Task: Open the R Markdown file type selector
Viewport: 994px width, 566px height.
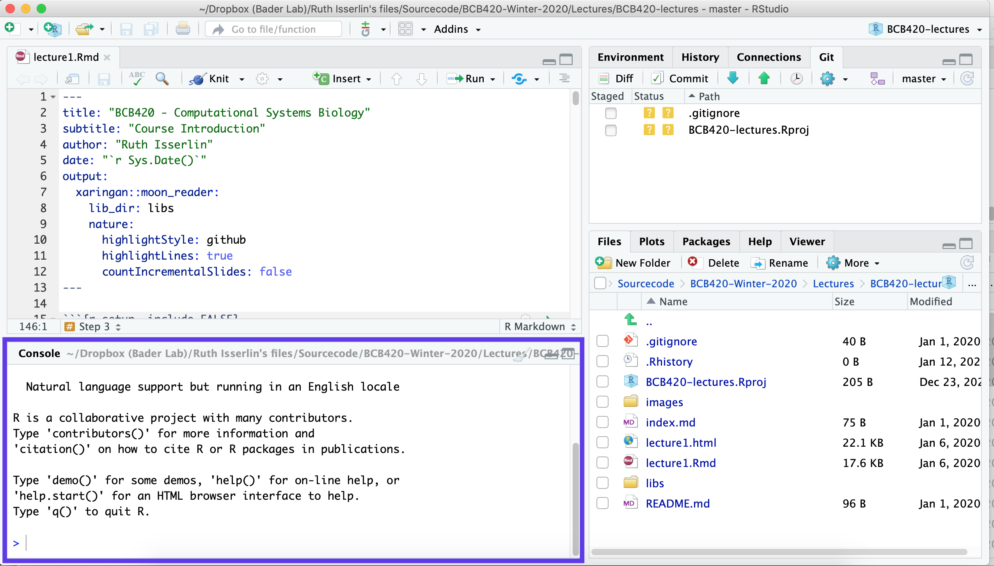Action: tap(540, 327)
